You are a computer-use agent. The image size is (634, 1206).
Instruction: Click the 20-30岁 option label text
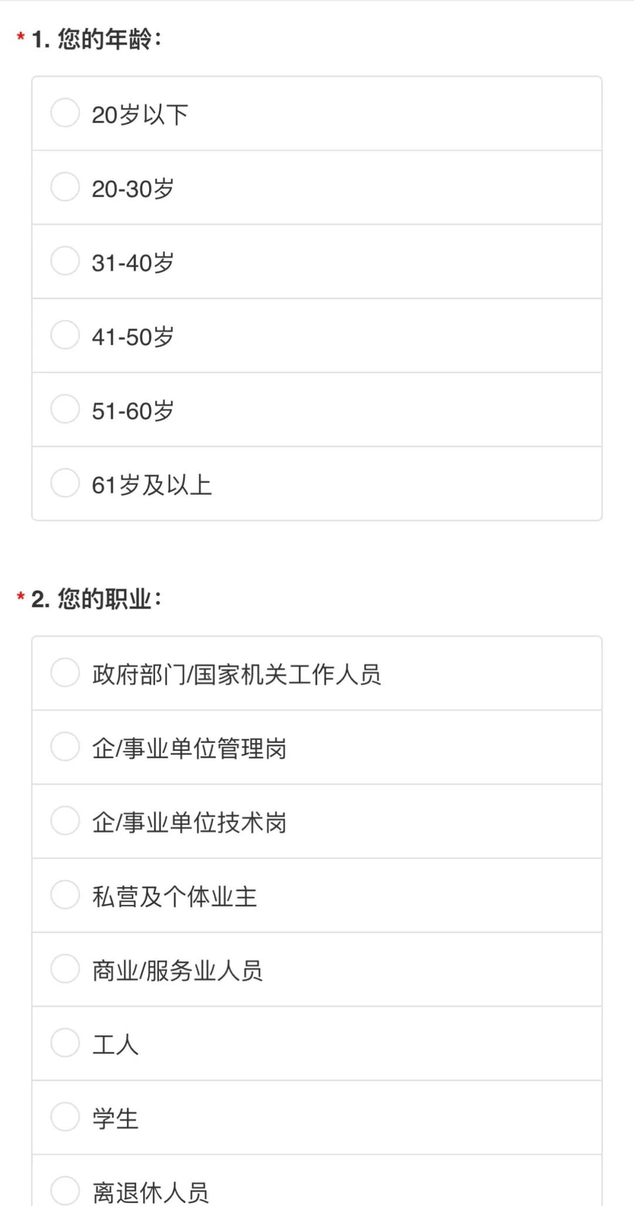pos(133,189)
